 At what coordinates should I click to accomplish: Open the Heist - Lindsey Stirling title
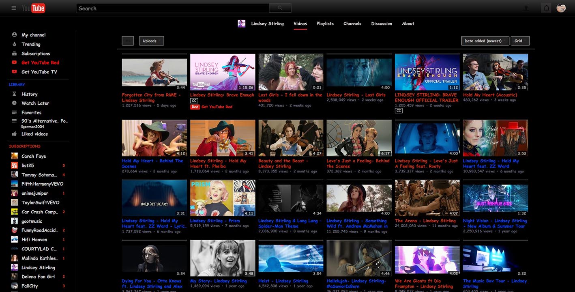click(283, 281)
